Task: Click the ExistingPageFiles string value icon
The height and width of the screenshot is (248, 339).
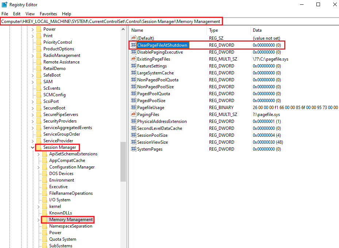Action: (134, 59)
